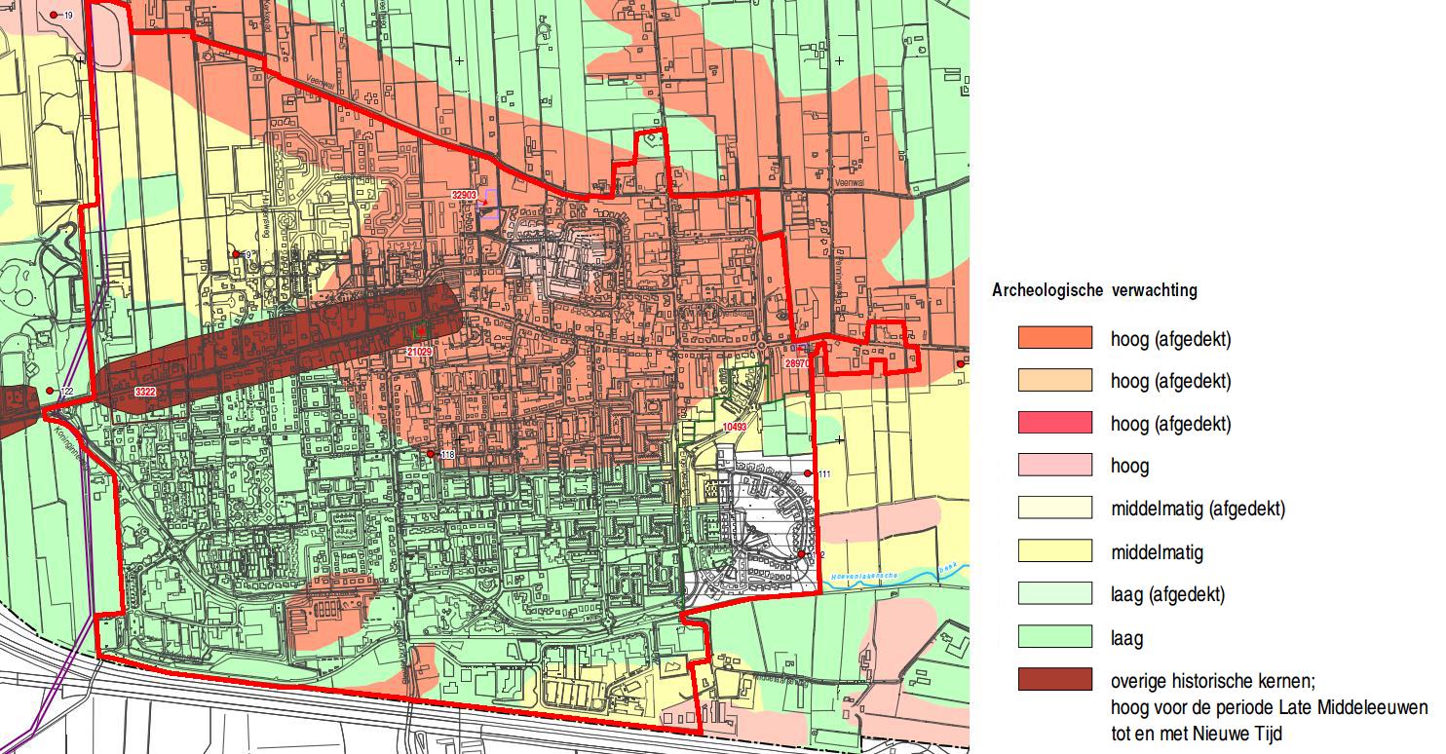Click the red dot marker numbered 19
Image resolution: width=1446 pixels, height=754 pixels.
56,16
